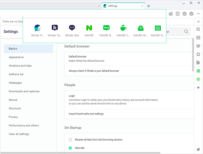
Task: Click the screen capture camera icon
Action: (x=171, y=14)
